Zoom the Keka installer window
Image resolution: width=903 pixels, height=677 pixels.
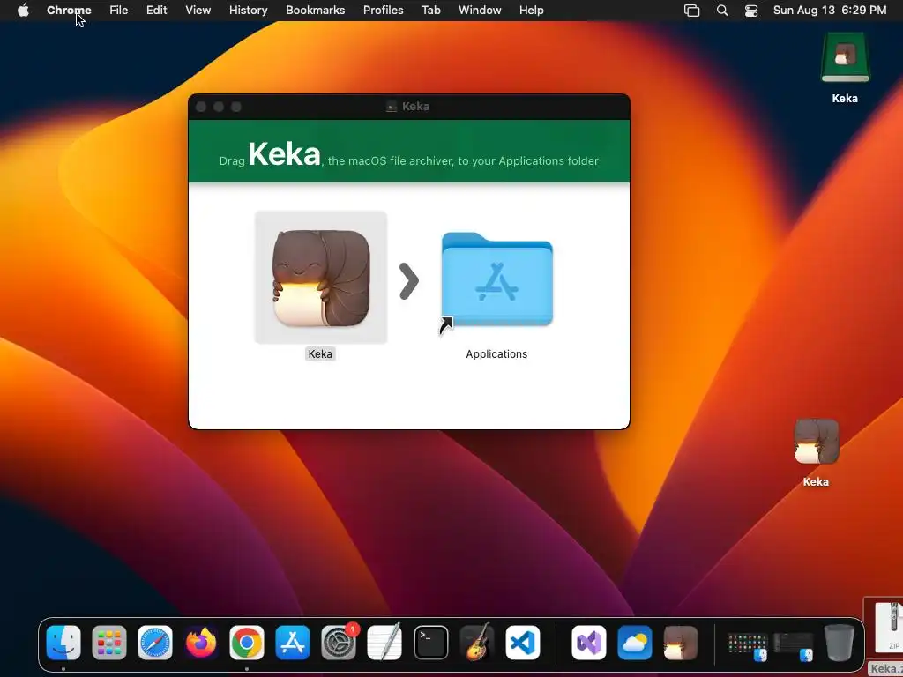[236, 107]
